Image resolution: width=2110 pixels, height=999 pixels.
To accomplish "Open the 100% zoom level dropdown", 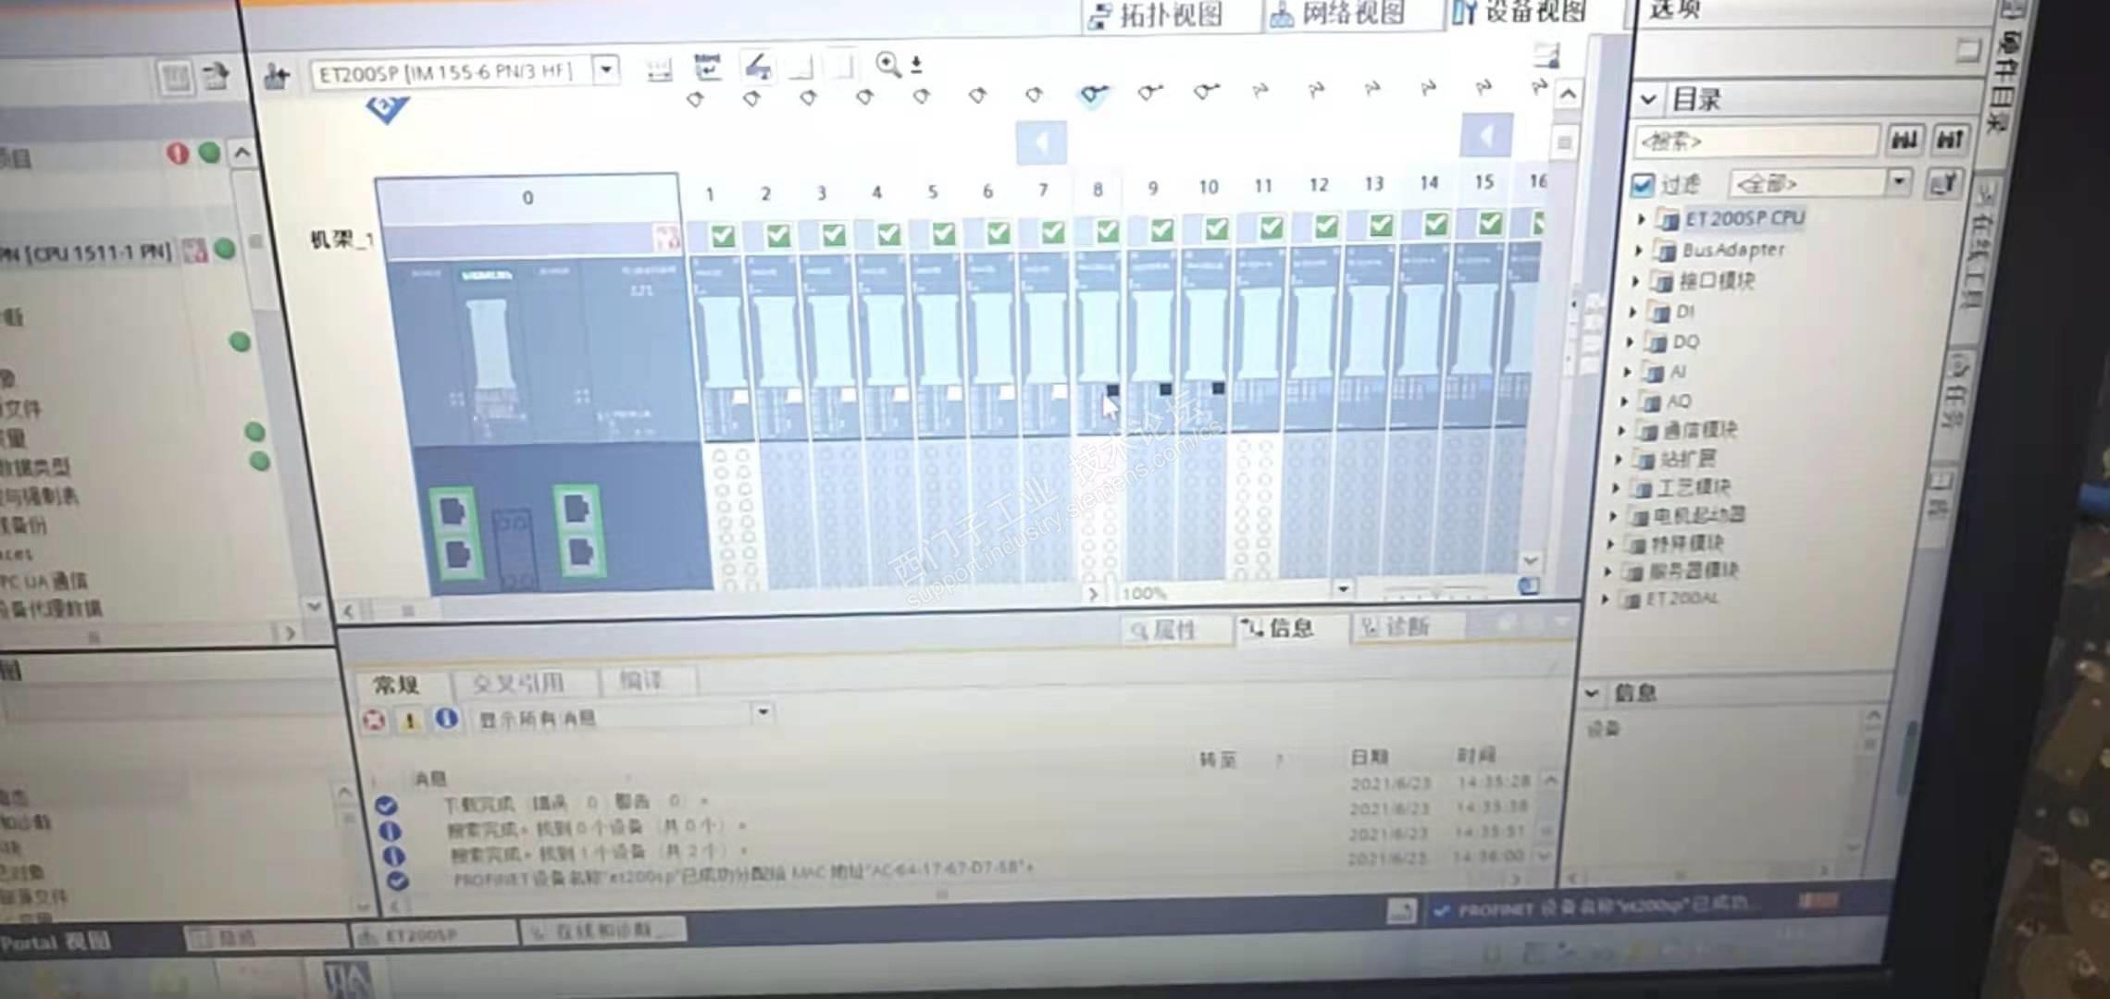I will [x=1342, y=589].
